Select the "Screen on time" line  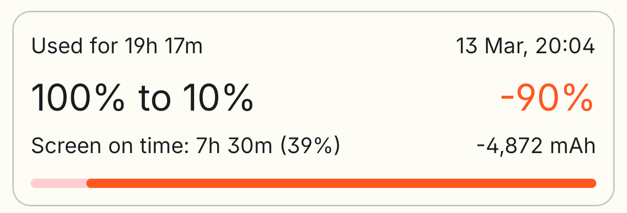[x=185, y=146]
